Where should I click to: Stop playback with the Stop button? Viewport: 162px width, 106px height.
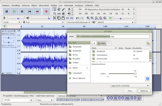click(x=22, y=11)
